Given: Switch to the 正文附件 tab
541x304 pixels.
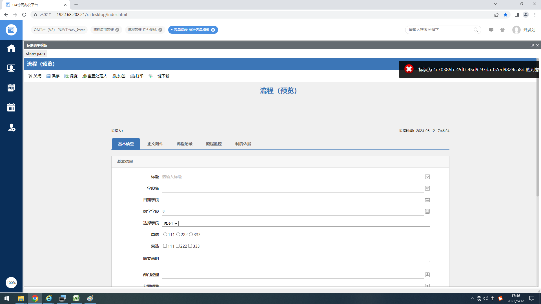Looking at the screenshot, I should click(155, 144).
